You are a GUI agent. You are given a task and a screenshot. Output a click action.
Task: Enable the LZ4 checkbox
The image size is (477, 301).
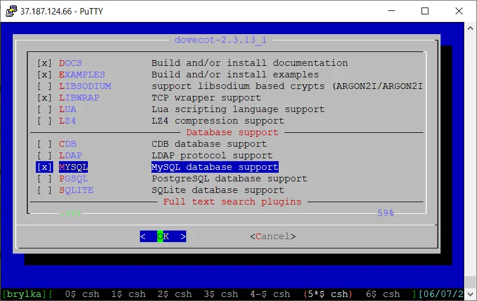45,121
